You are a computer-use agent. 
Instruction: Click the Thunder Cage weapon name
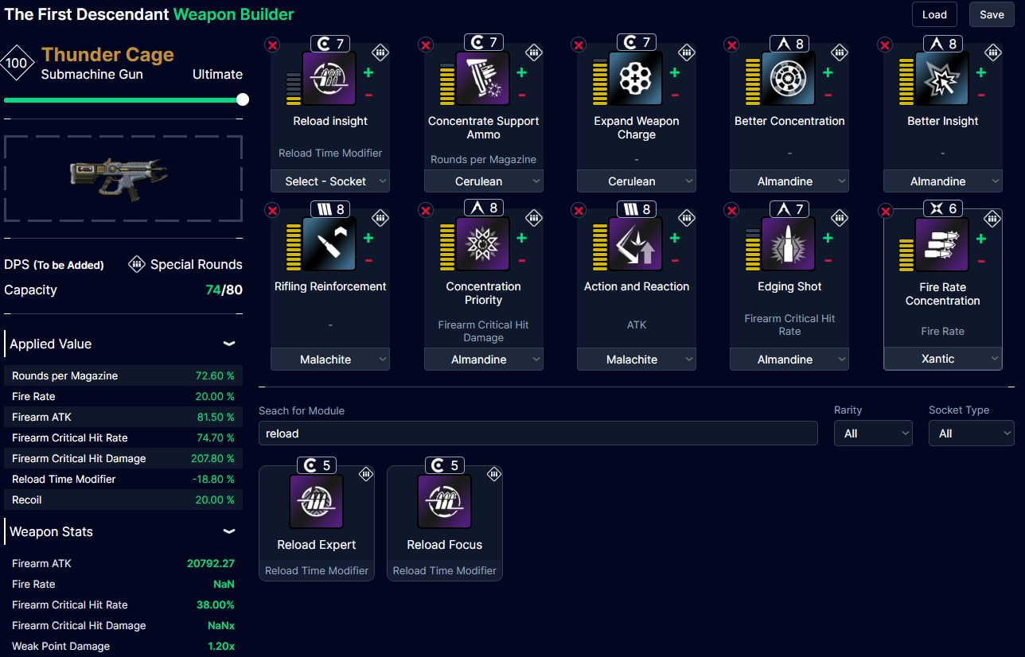coord(107,54)
